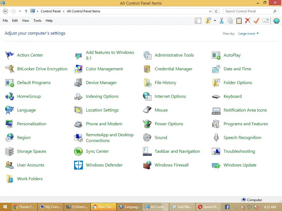Open the Internet Options link
The height and width of the screenshot is (211, 282).
tap(170, 96)
